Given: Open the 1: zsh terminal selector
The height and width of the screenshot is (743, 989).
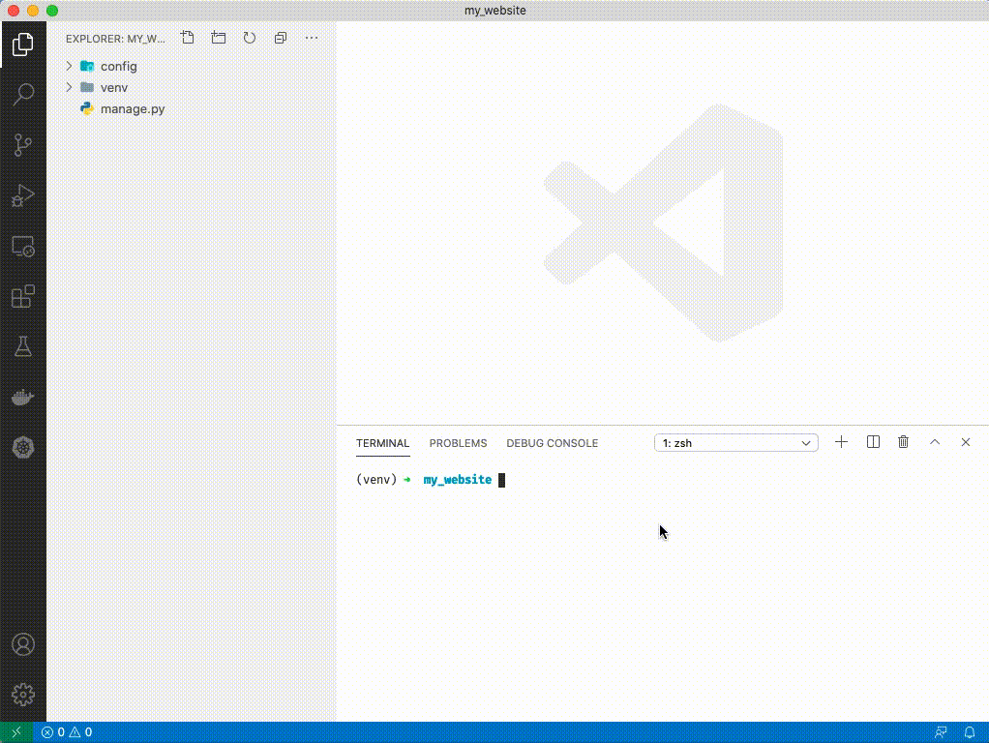Looking at the screenshot, I should [x=735, y=442].
